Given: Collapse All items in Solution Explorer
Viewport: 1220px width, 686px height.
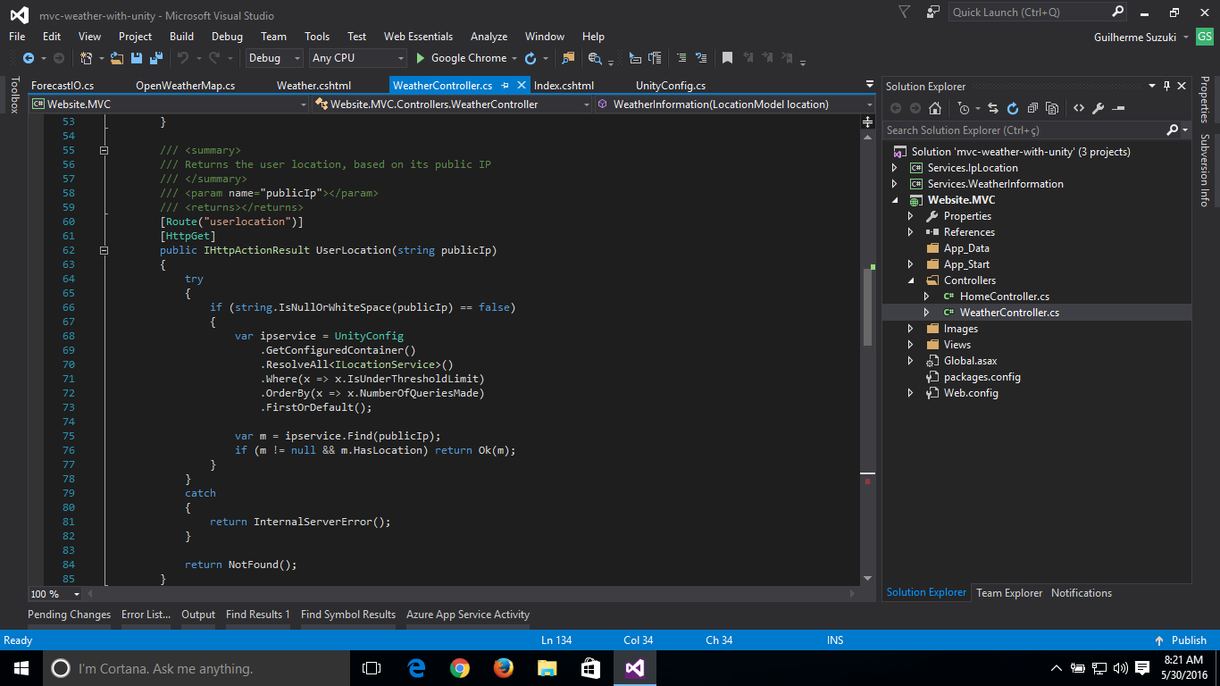Looking at the screenshot, I should click(x=1032, y=108).
